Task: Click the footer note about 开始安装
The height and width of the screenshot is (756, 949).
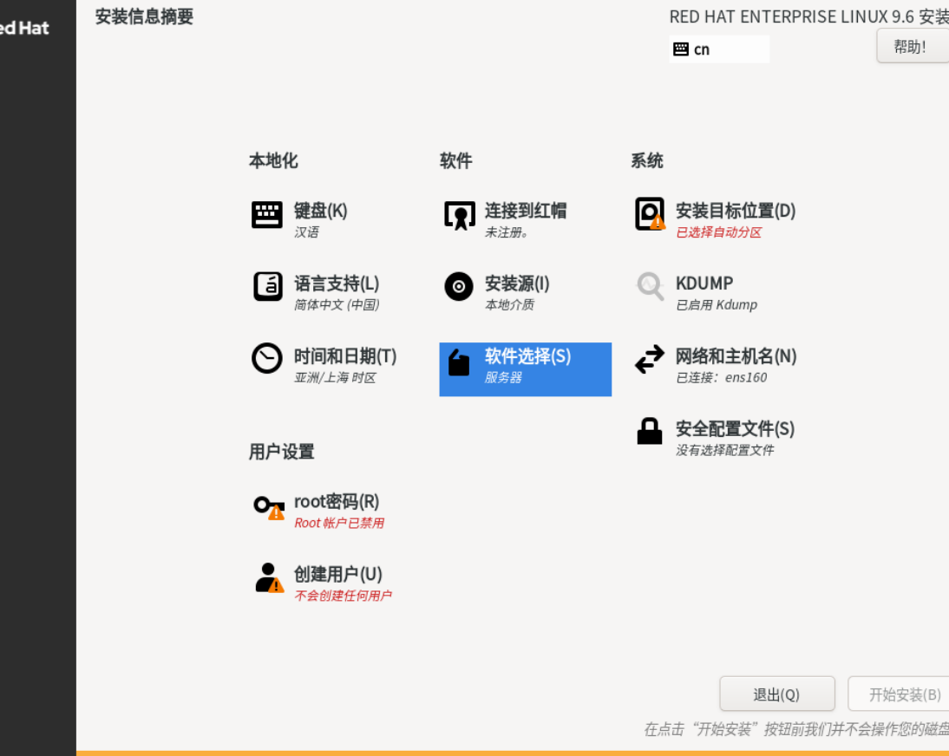Action: tap(796, 729)
